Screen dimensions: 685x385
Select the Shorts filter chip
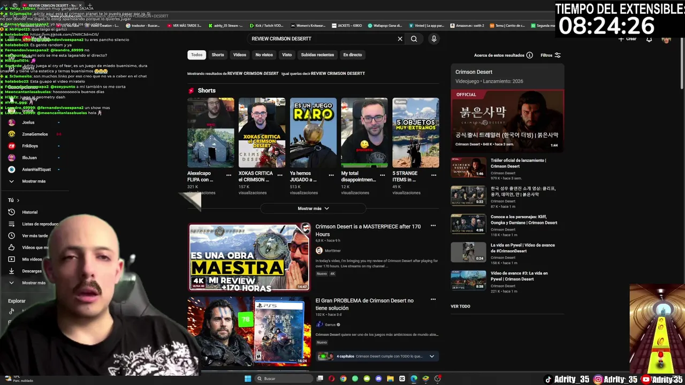pyautogui.click(x=217, y=55)
